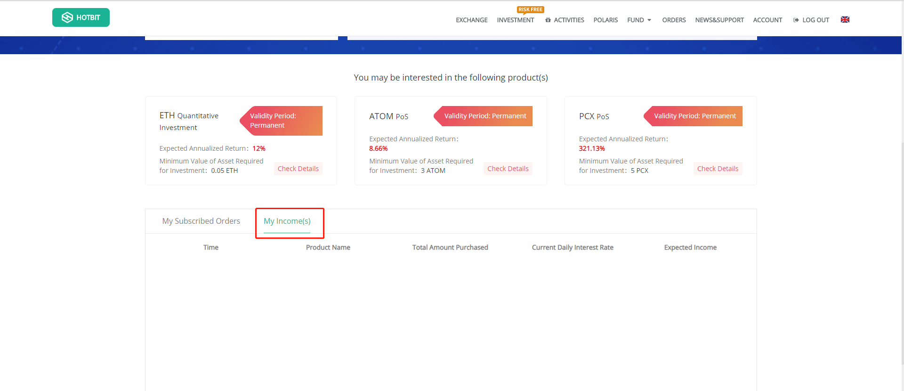The image size is (904, 391).
Task: Open the Account page
Action: [767, 20]
